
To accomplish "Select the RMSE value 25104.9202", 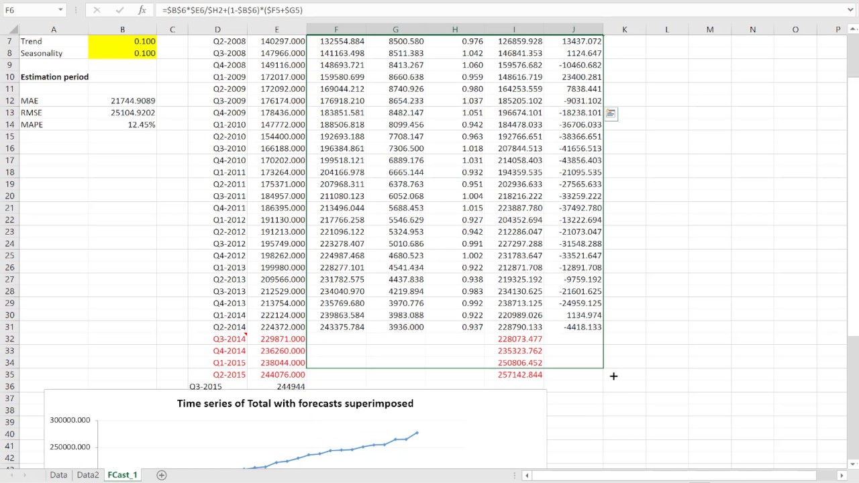I will pos(122,113).
